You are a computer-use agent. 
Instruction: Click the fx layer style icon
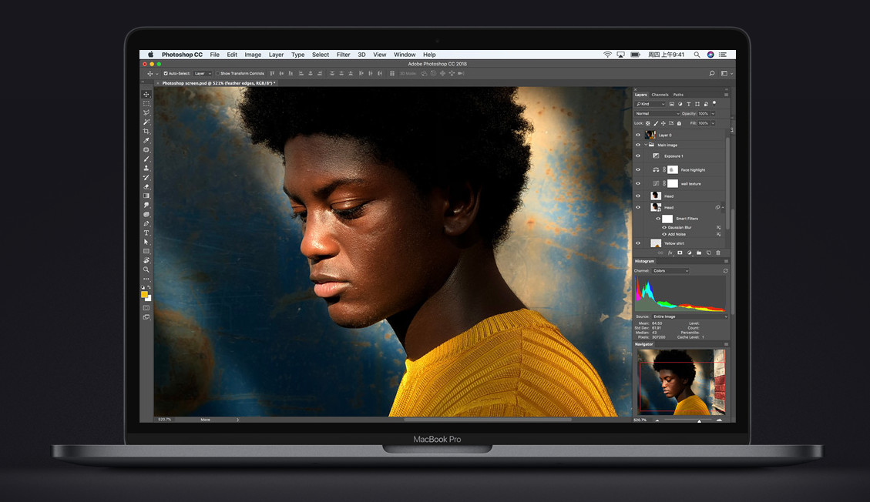click(670, 252)
